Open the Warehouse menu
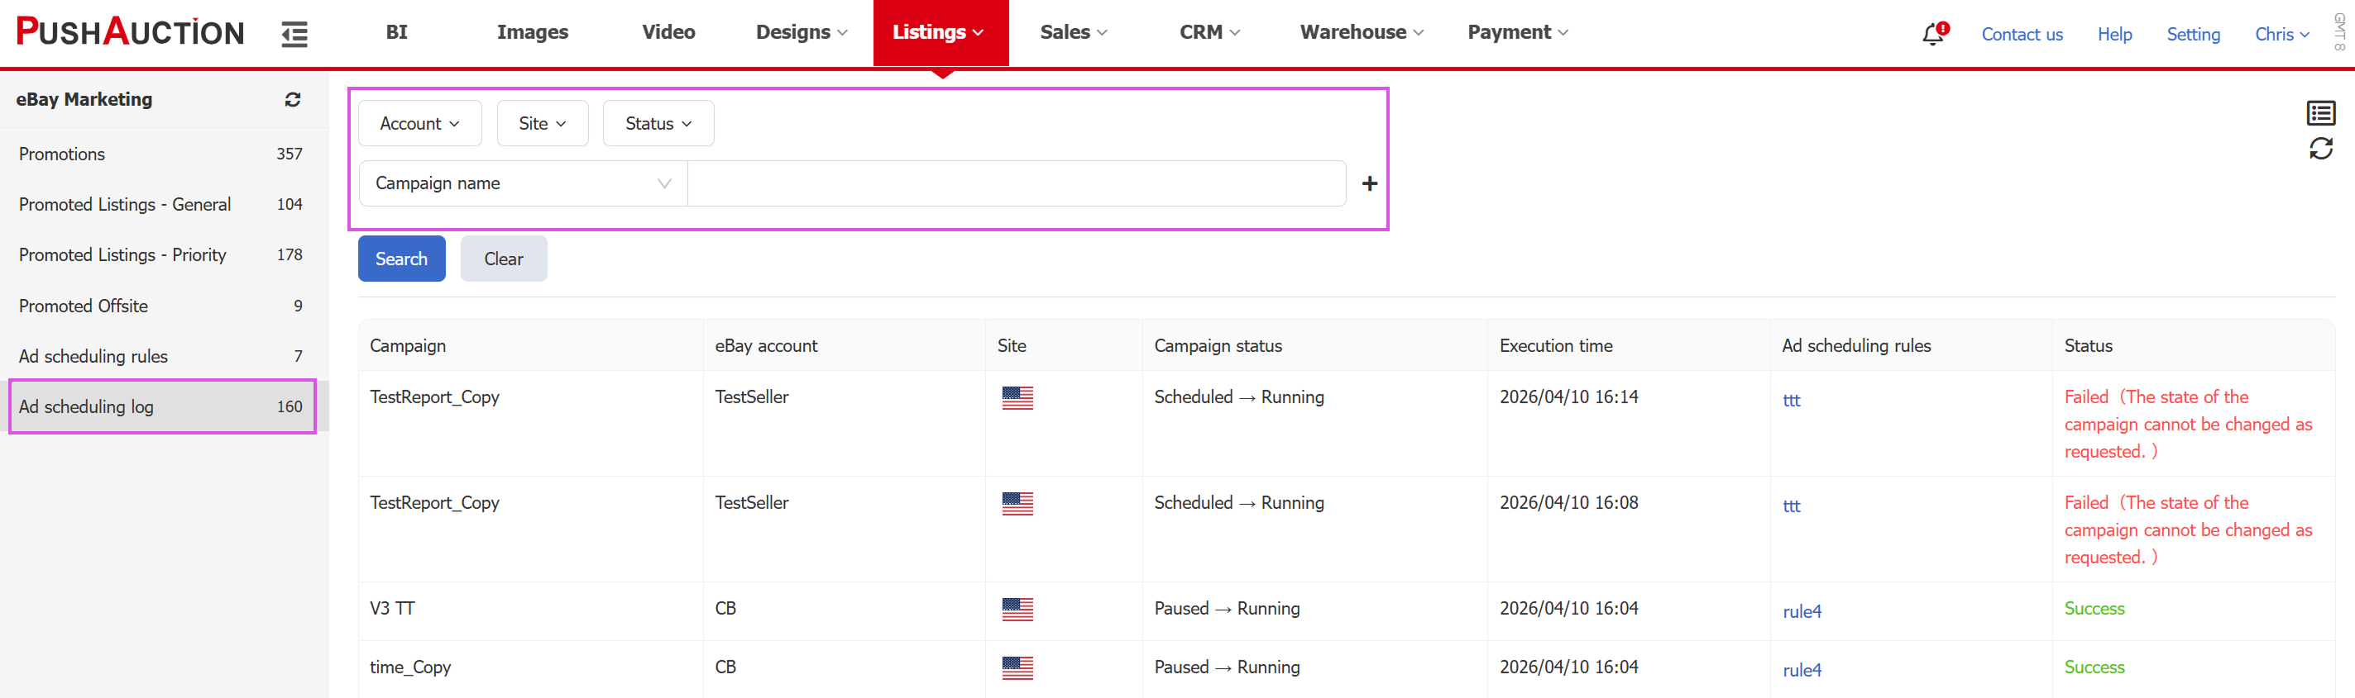2355x698 pixels. (1362, 32)
